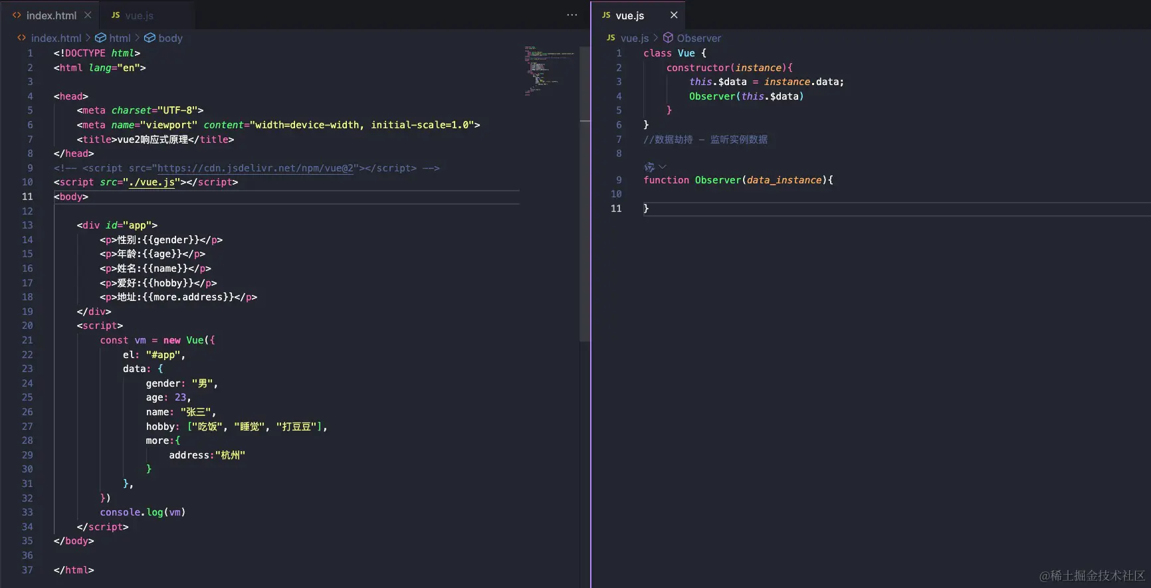Switch to the index.html tab
1151x588 pixels.
pyautogui.click(x=51, y=15)
